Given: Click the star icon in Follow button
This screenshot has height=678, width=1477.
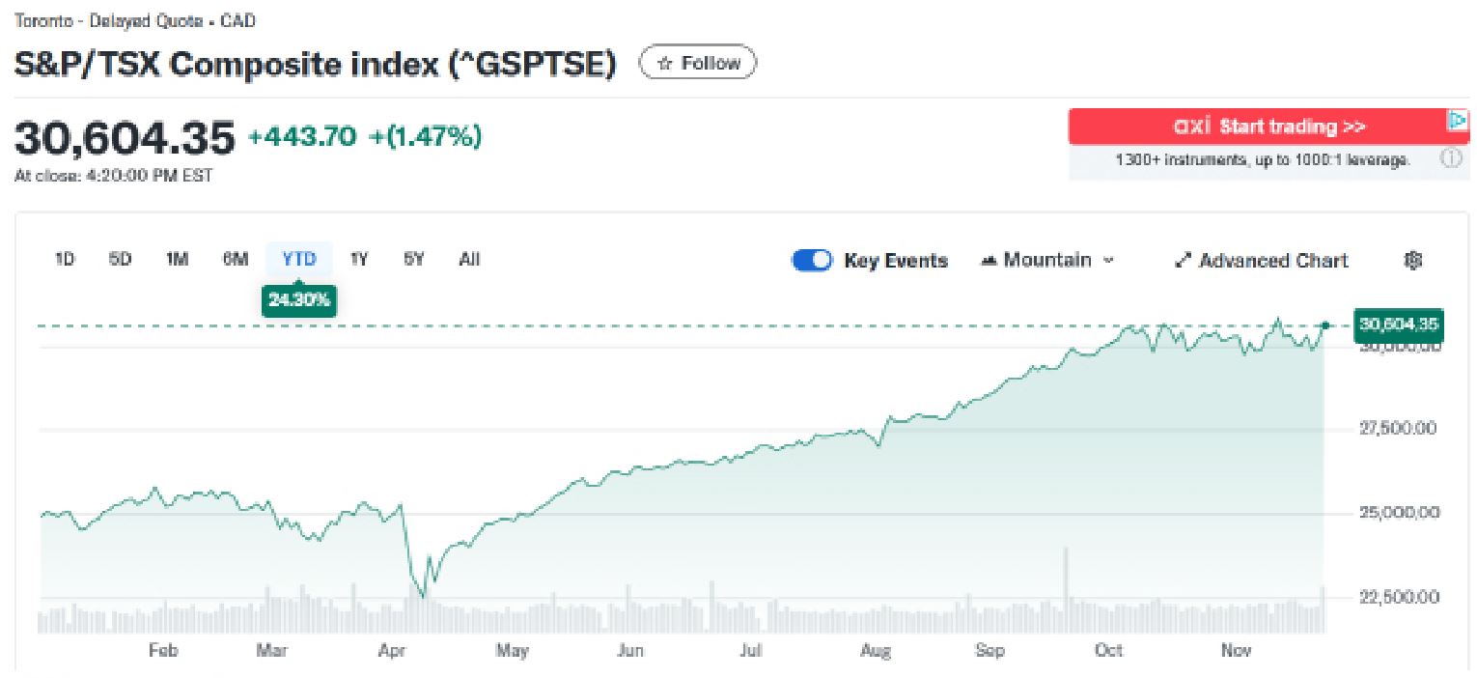Looking at the screenshot, I should click(x=664, y=64).
